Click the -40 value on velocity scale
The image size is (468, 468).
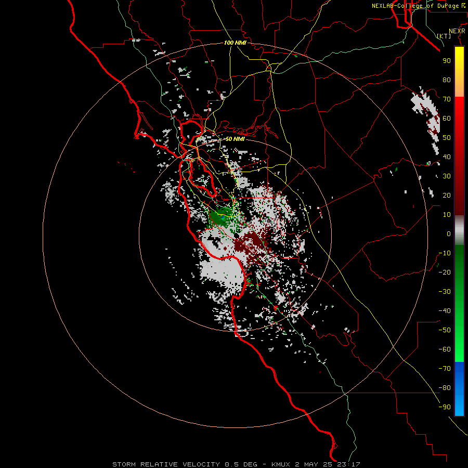(445, 311)
